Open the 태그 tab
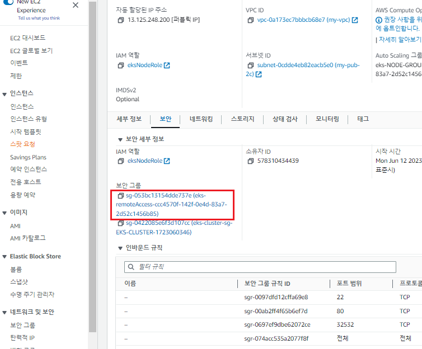 363,119
